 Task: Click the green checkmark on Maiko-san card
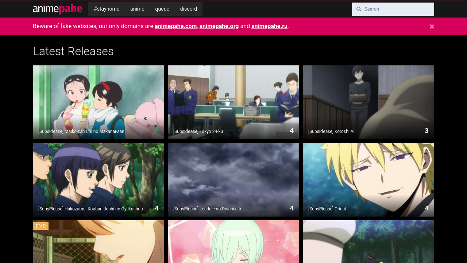pyautogui.click(x=156, y=131)
